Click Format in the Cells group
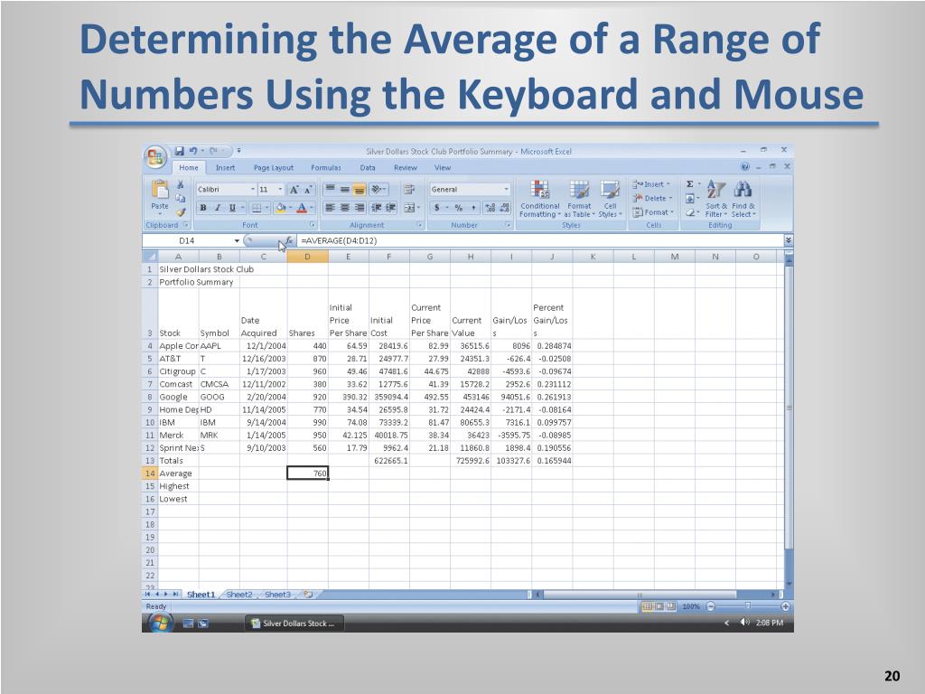Screen dimensions: 925x694 click(x=653, y=212)
